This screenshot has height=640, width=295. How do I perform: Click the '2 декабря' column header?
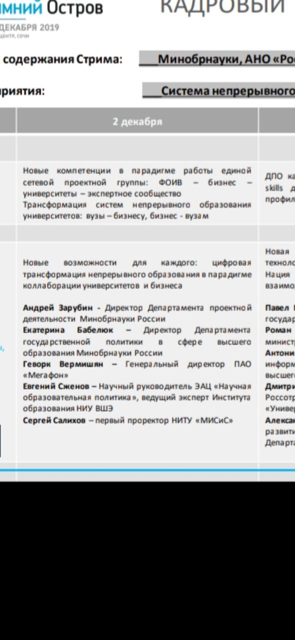(137, 121)
